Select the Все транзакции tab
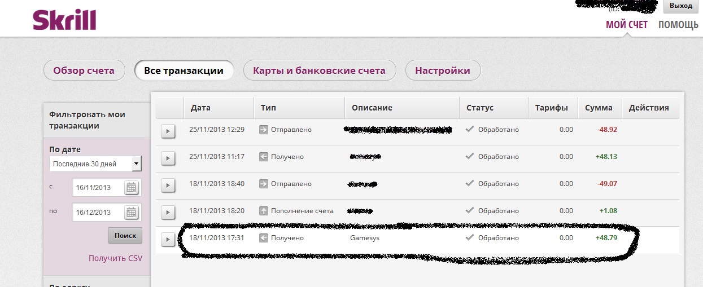Image resolution: width=703 pixels, height=287 pixels. tap(184, 70)
